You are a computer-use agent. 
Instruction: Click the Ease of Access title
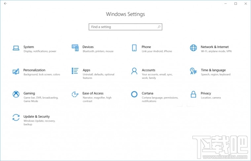click(x=93, y=93)
